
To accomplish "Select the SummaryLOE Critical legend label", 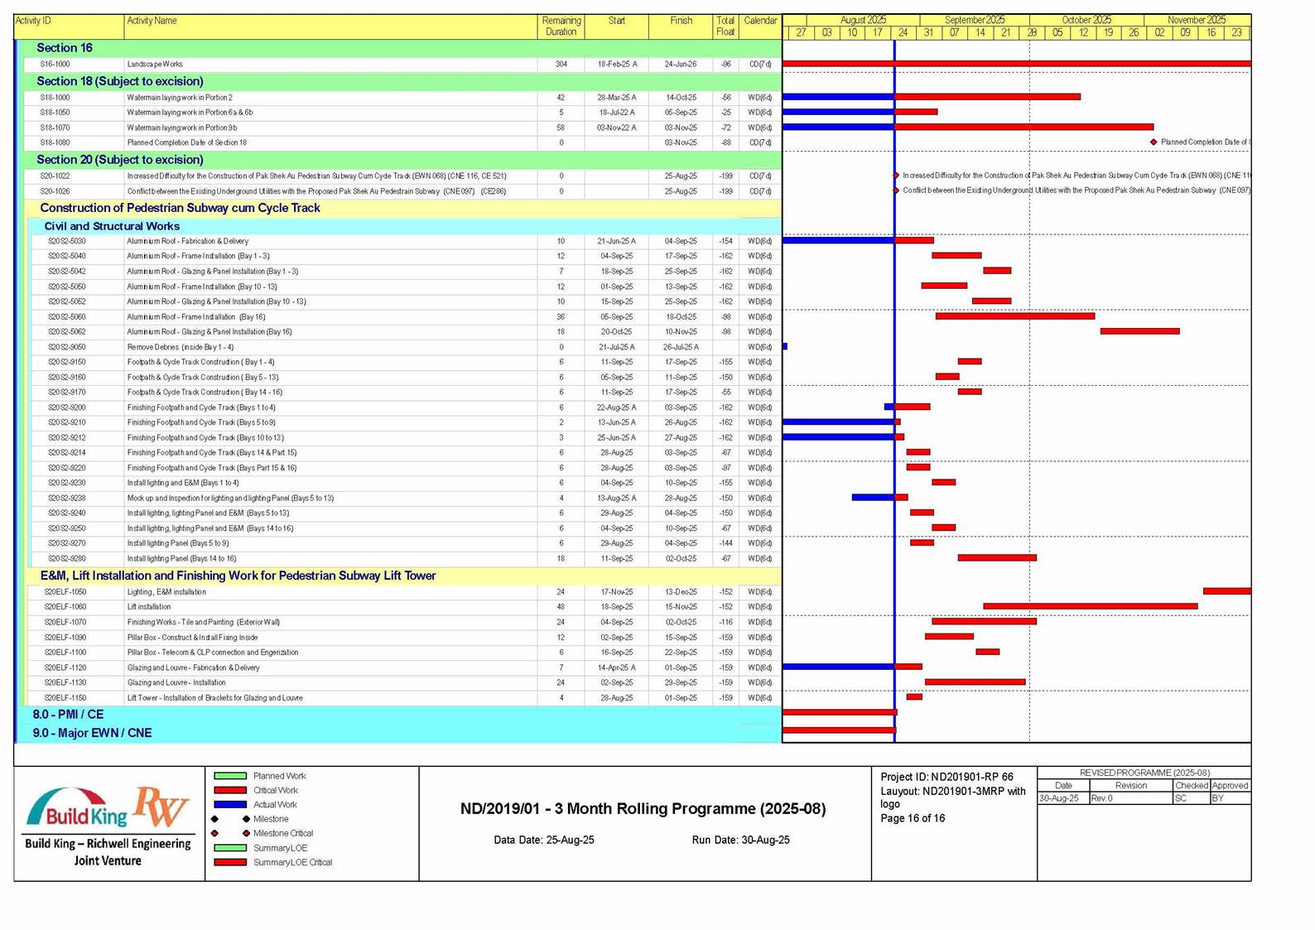I will [292, 862].
